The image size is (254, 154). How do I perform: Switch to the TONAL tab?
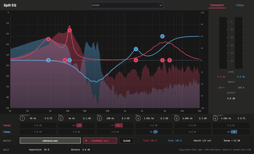click(x=240, y=5)
